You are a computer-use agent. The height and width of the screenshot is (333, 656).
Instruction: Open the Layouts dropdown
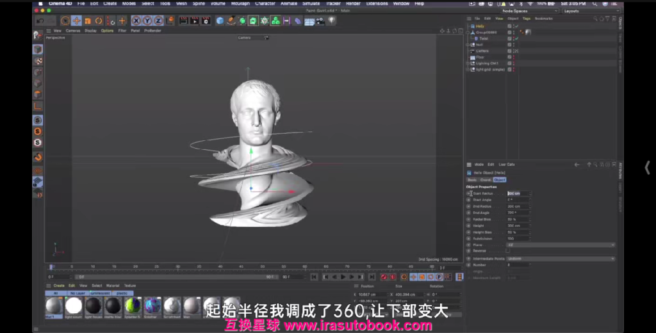point(591,11)
